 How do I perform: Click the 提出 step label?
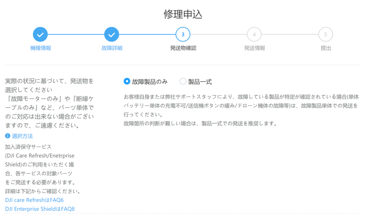pos(326,48)
